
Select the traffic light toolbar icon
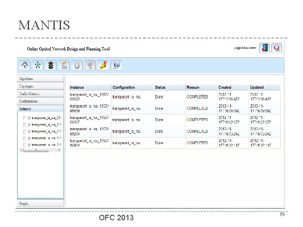(x=51, y=65)
